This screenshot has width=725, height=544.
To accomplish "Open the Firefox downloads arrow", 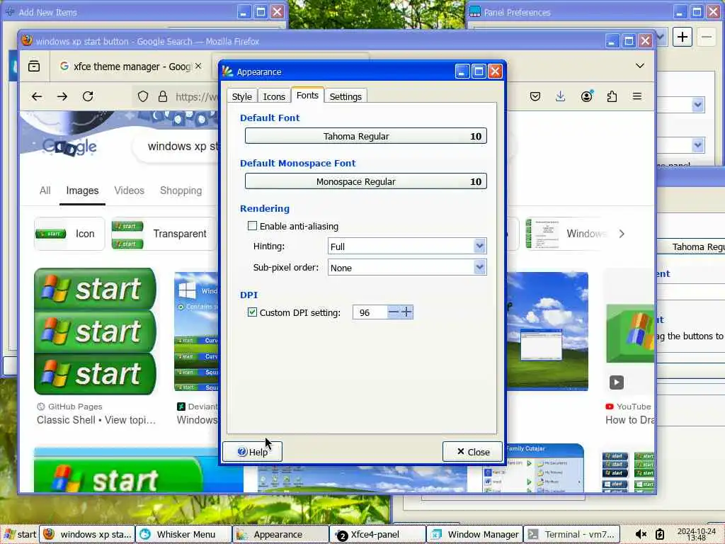I will coord(561,96).
